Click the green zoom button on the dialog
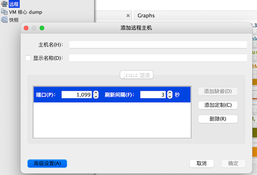 tap(42, 28)
